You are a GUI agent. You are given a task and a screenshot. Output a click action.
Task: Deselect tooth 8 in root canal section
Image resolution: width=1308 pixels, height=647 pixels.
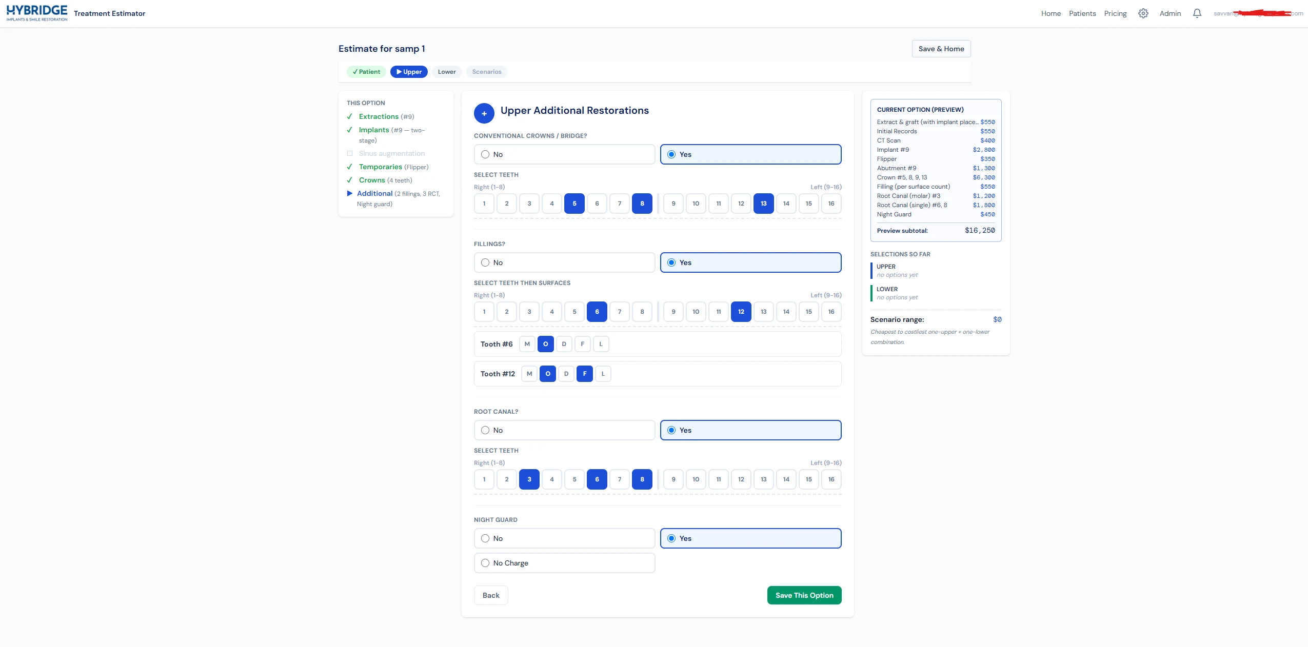[642, 479]
